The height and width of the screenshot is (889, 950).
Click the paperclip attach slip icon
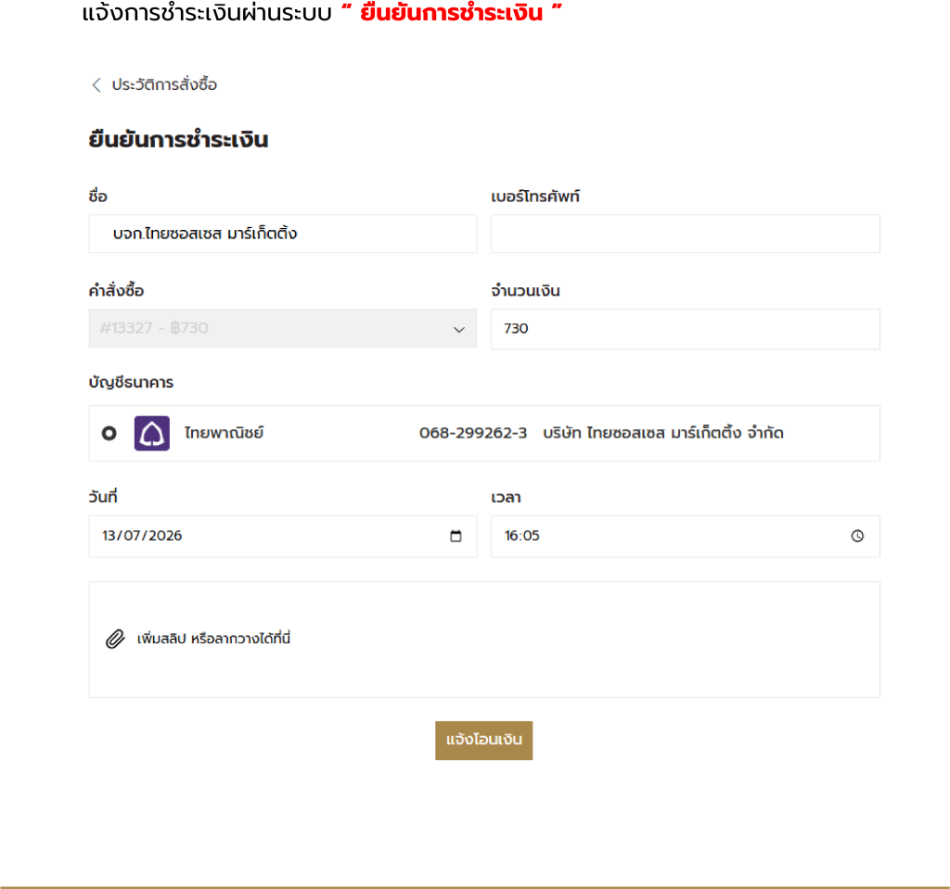[115, 639]
